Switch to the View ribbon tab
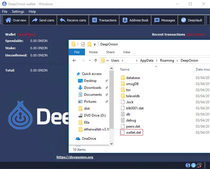This screenshot has height=169, width=210. tap(126, 52)
